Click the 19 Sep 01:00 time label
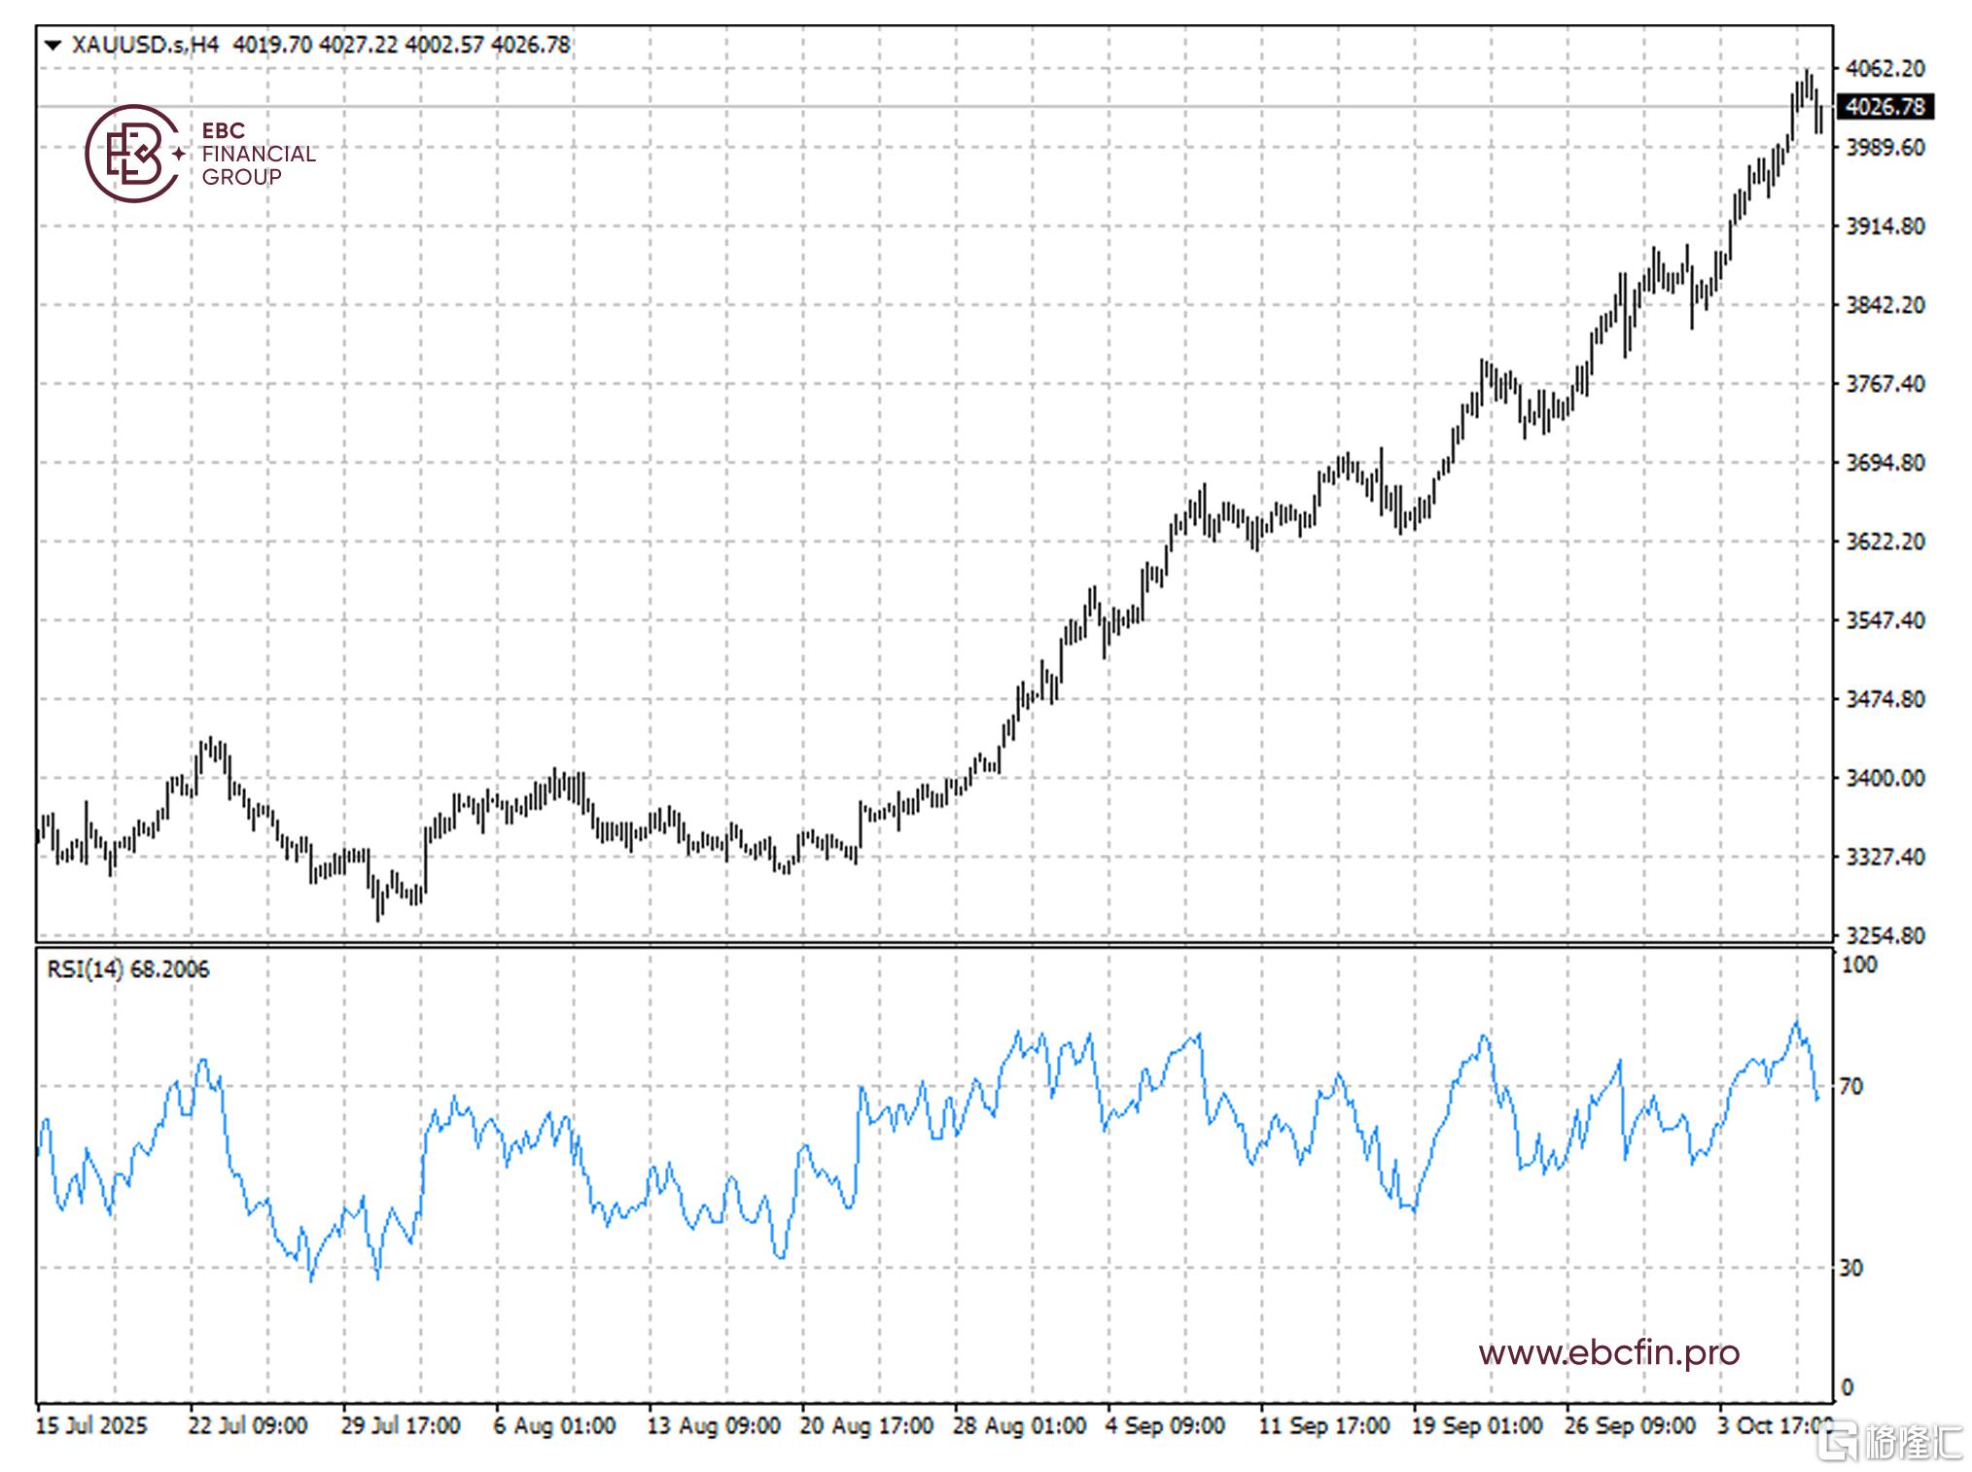 (1477, 1426)
